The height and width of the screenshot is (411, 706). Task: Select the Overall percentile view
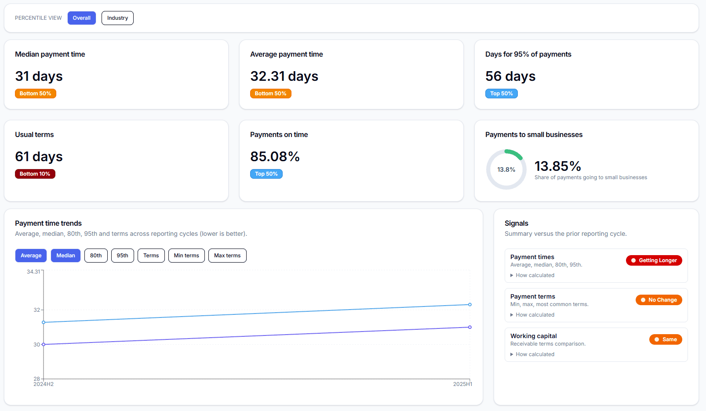point(81,18)
